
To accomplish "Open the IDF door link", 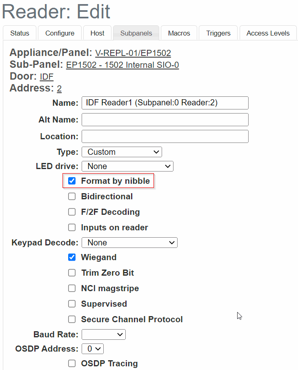I will tap(46, 76).
